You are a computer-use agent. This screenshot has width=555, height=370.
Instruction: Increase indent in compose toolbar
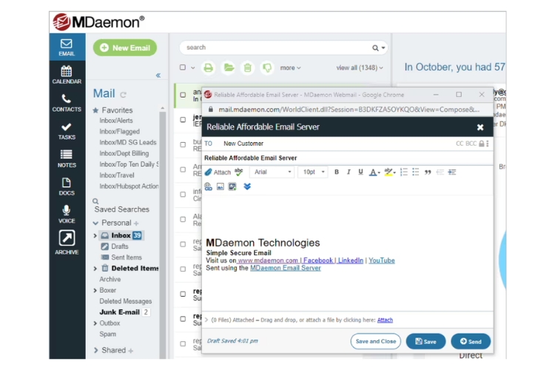click(452, 172)
